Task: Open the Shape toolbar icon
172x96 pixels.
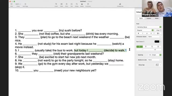Action: (77, 4)
